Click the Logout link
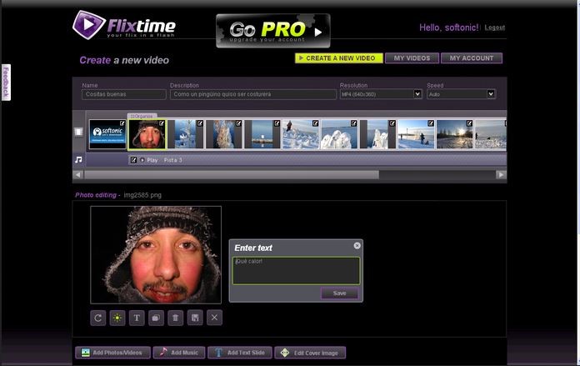580x366 pixels. (x=495, y=28)
